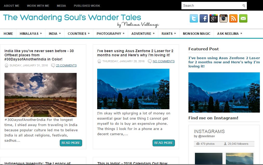Open the 23 Comments link
Screen dimensions: 263x165
tap(66, 65)
